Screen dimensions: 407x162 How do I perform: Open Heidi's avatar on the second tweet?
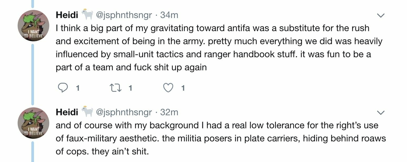pyautogui.click(x=33, y=123)
